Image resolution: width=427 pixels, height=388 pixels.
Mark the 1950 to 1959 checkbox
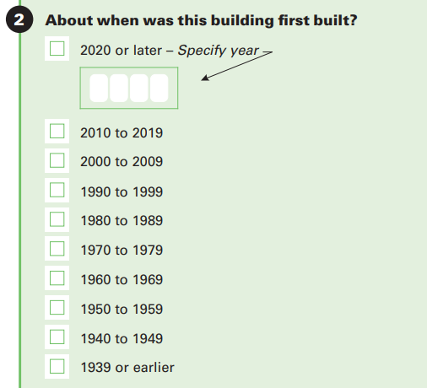pos(57,308)
